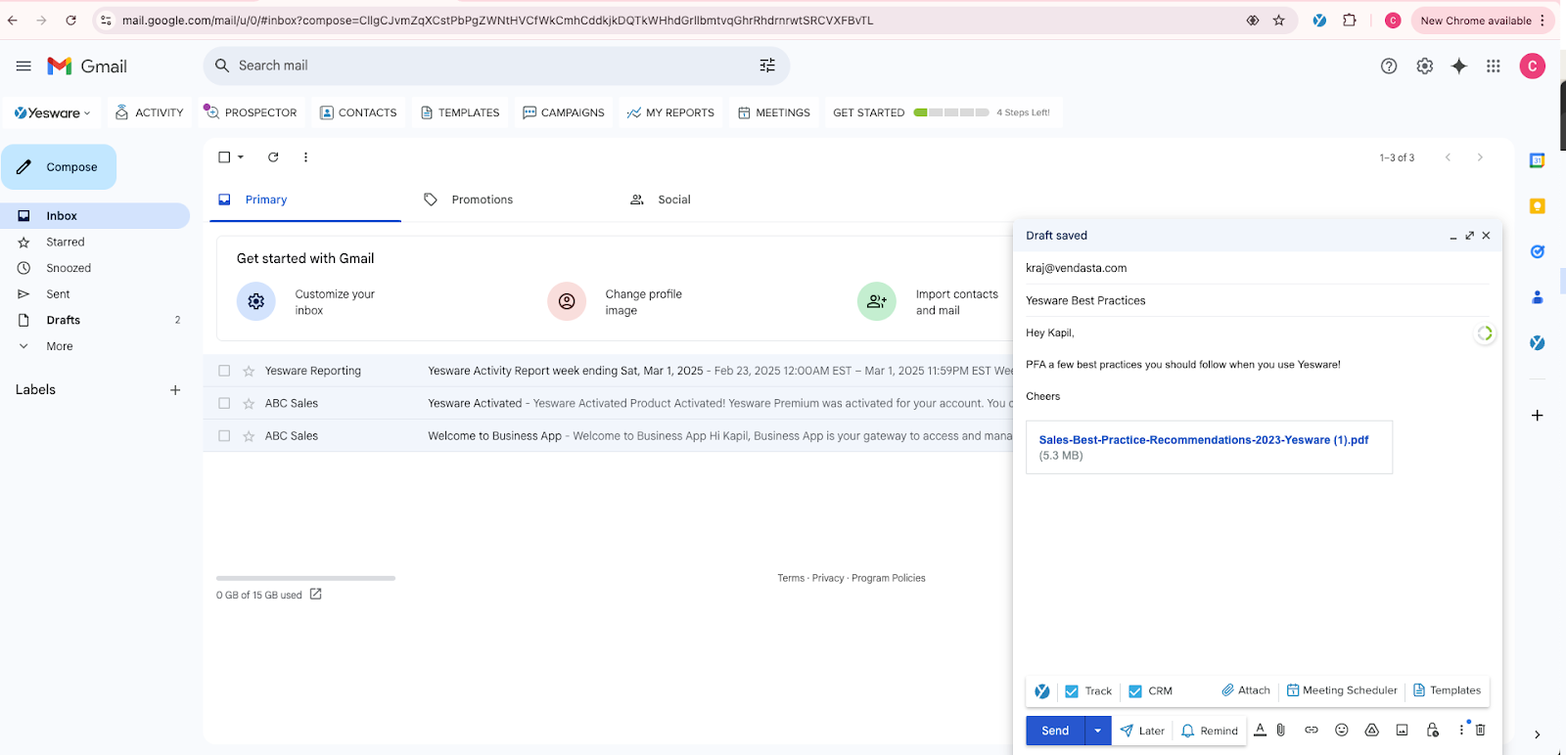Attach files using Gmail paperclip icon
This screenshot has width=1566, height=755.
click(1281, 730)
